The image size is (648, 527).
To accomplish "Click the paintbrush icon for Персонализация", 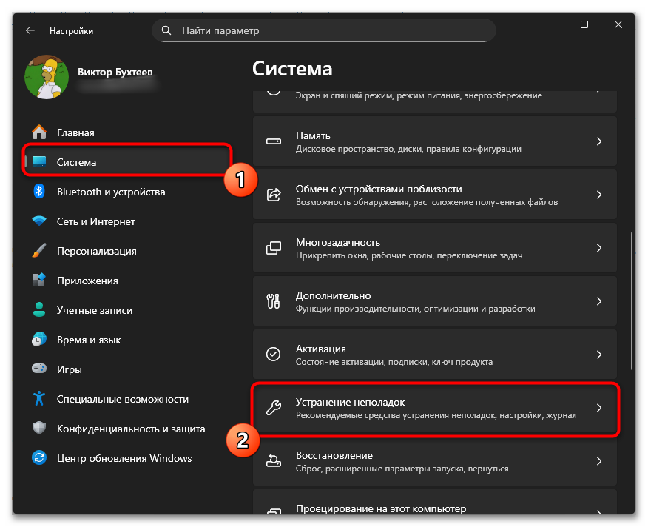I will click(x=39, y=251).
